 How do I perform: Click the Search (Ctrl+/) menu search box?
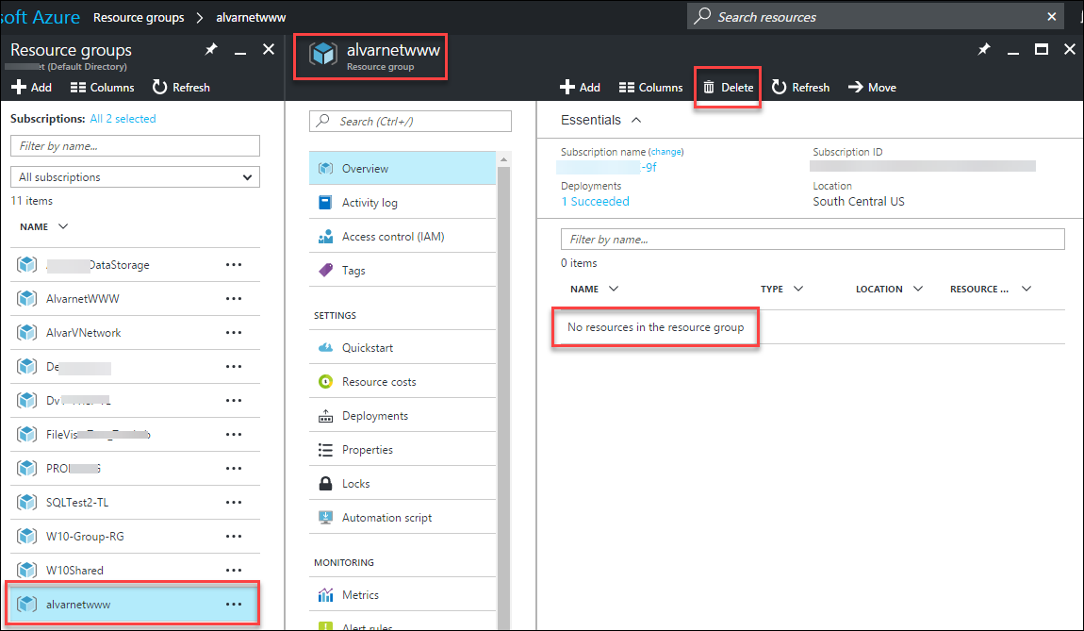coord(410,121)
